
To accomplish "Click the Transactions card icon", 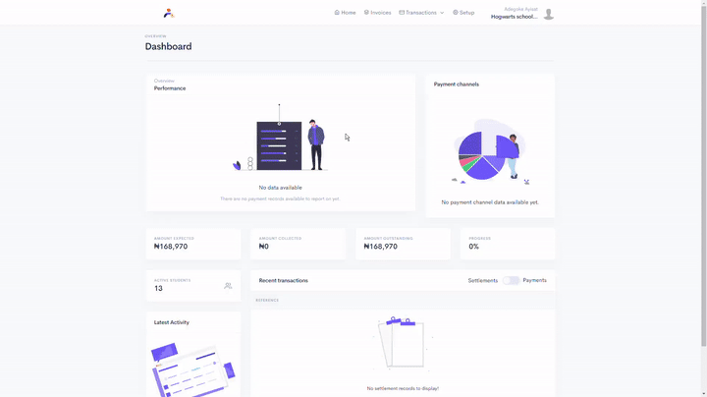I will 402,13.
